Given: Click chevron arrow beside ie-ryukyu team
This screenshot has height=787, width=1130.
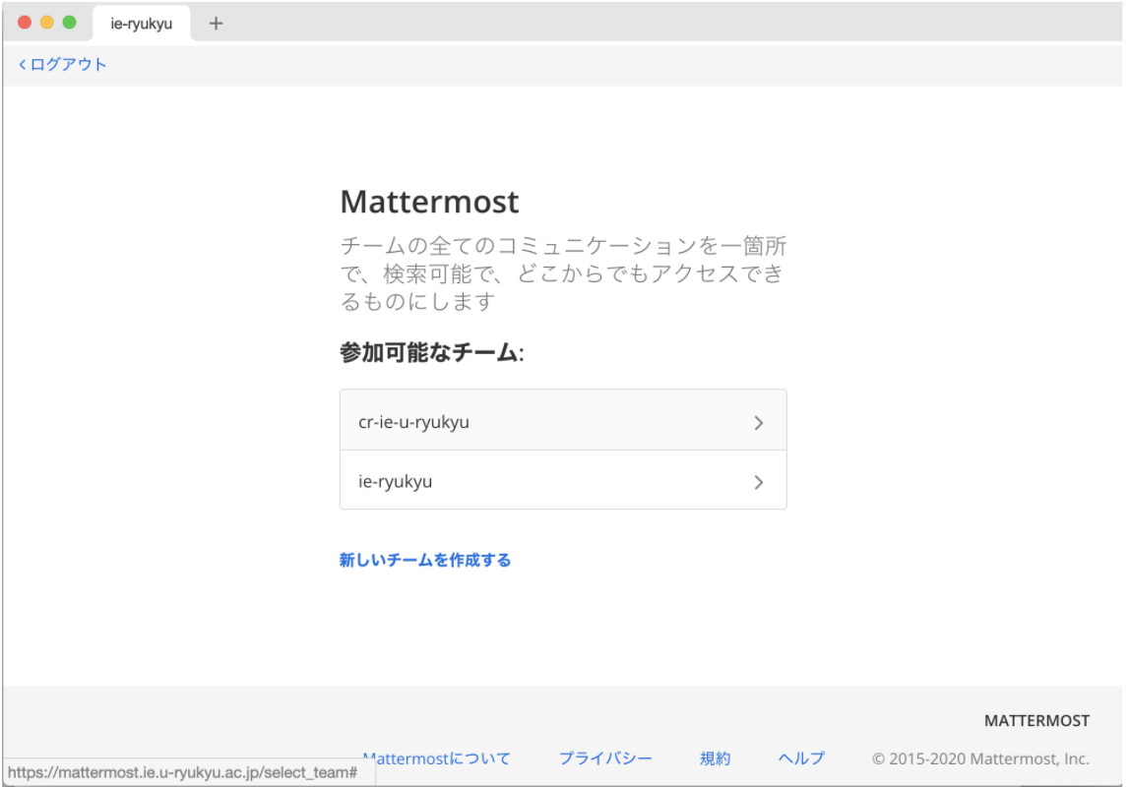Looking at the screenshot, I should 758,482.
